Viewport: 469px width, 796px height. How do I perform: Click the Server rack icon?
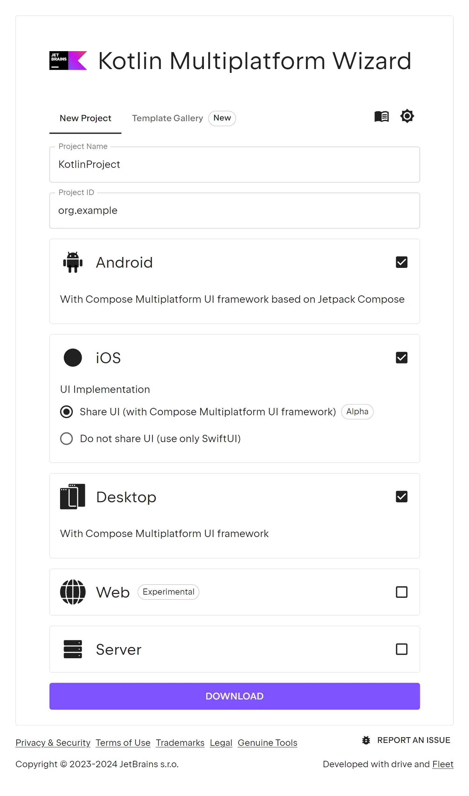point(73,649)
